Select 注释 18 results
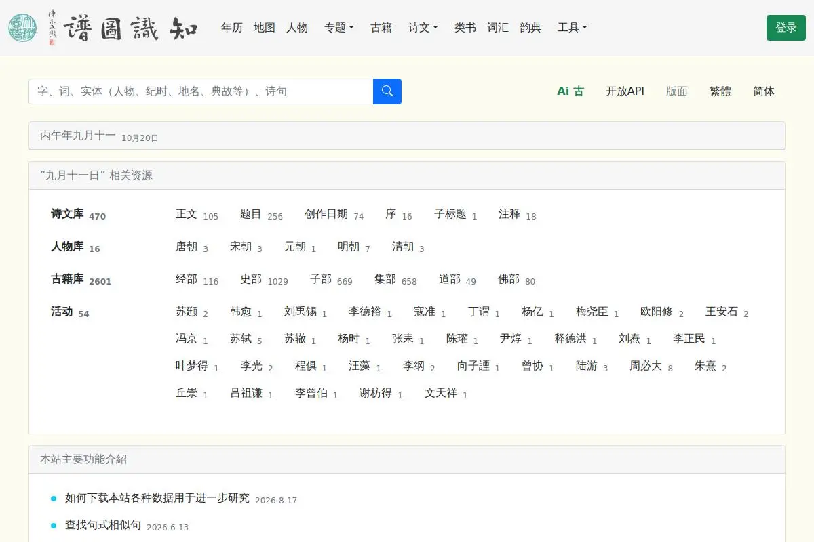Viewport: 814px width, 542px height. [x=518, y=215]
